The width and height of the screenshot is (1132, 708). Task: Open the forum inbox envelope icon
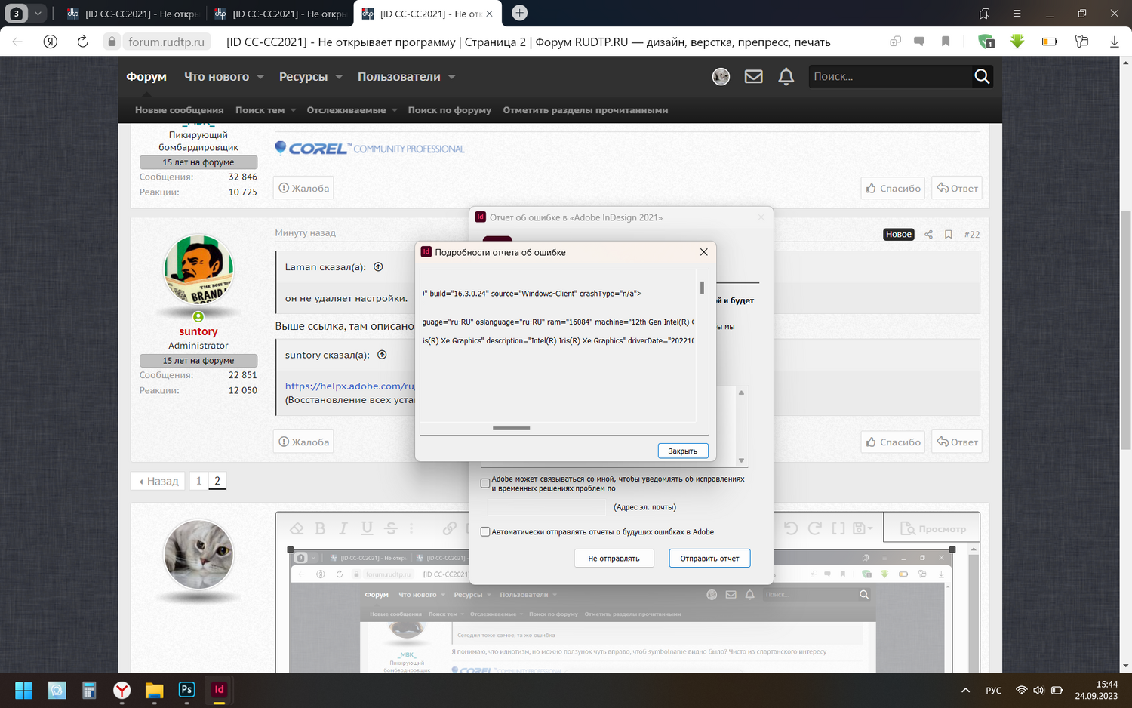tap(753, 76)
